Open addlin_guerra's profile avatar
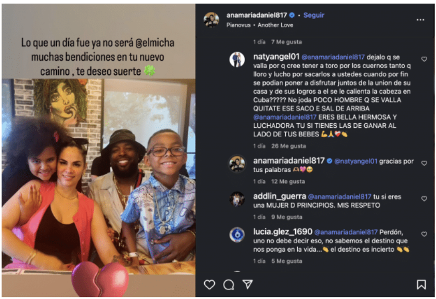This screenshot has width=436, height=299. 237,199
